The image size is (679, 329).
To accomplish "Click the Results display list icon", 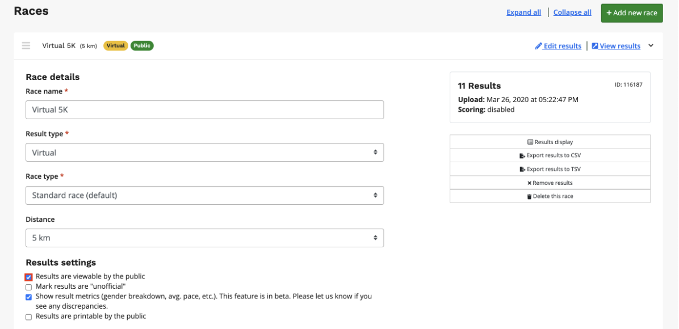I will 530,142.
